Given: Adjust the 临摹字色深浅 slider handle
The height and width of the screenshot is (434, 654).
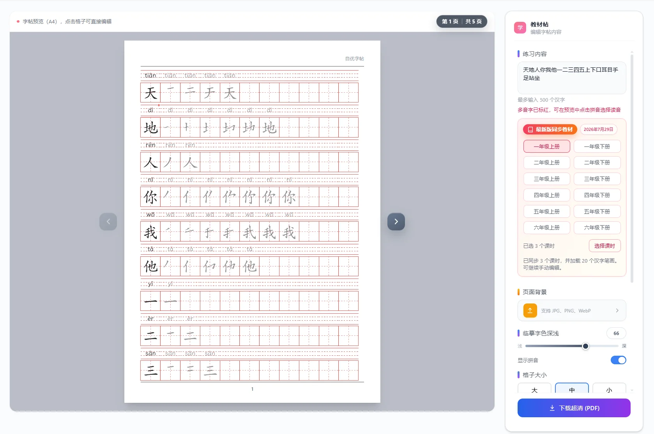Looking at the screenshot, I should pos(585,346).
